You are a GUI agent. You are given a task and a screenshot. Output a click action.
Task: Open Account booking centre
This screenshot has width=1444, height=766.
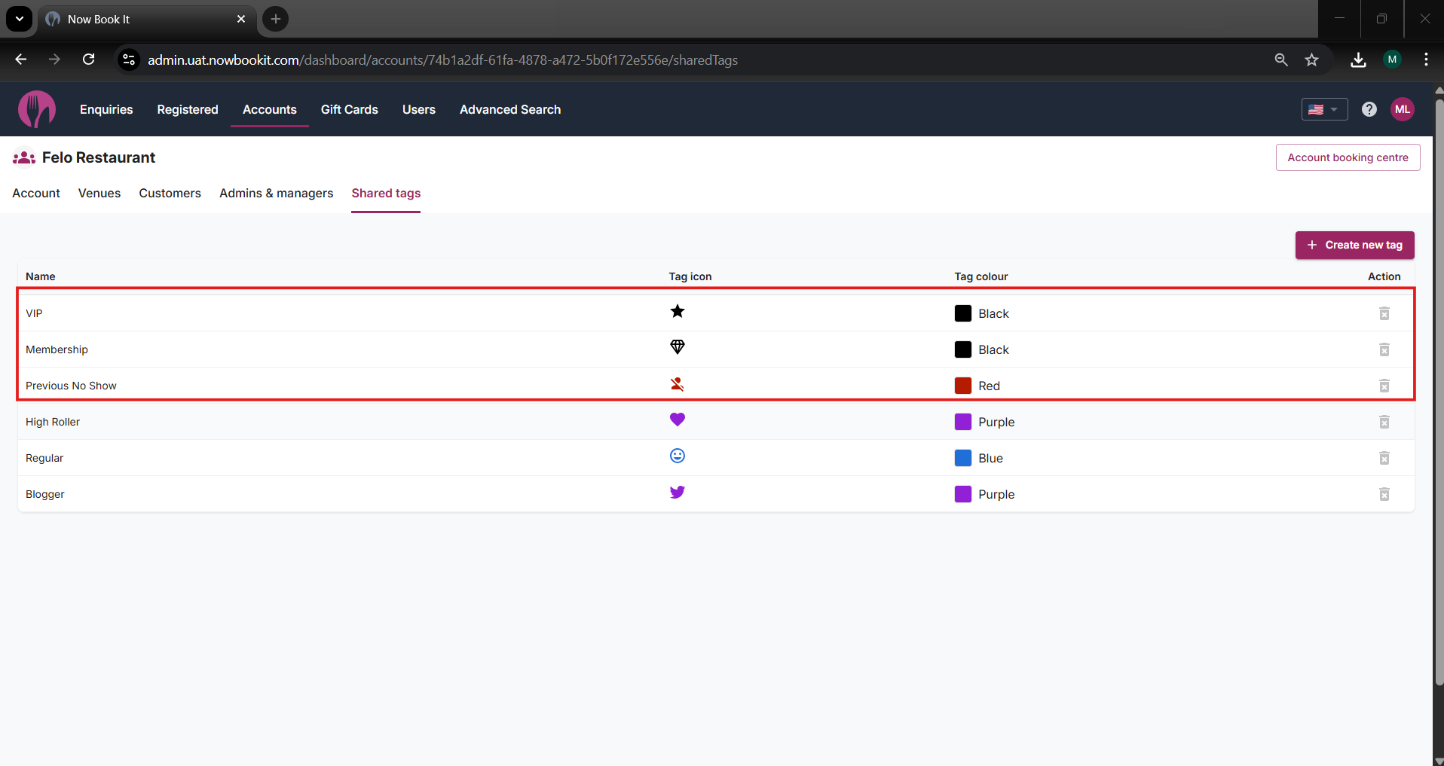pos(1348,157)
